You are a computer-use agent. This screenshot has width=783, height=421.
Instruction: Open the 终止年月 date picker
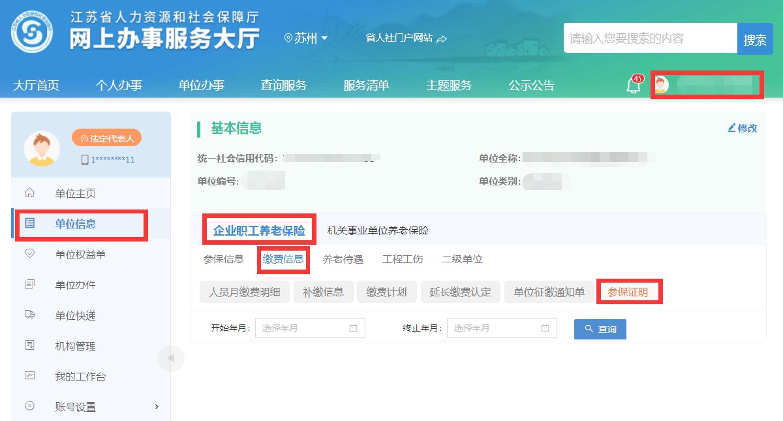(x=502, y=328)
